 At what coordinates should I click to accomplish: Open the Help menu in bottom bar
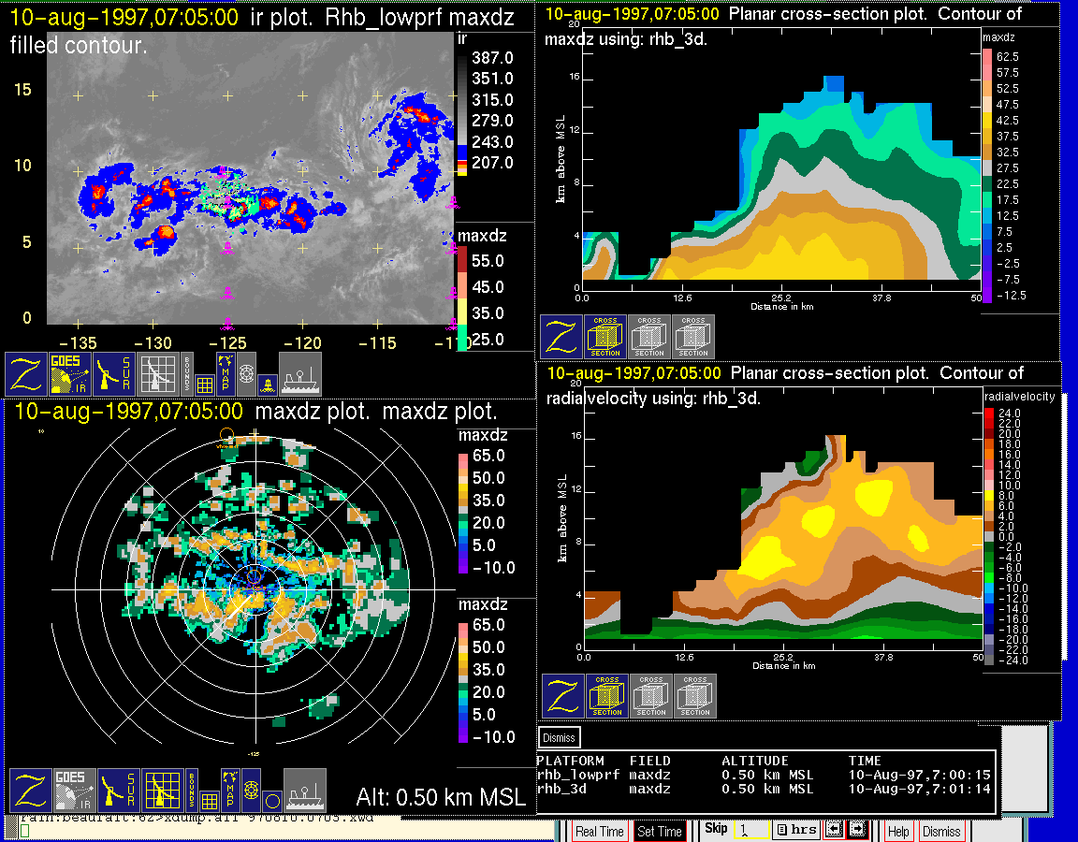[x=897, y=831]
